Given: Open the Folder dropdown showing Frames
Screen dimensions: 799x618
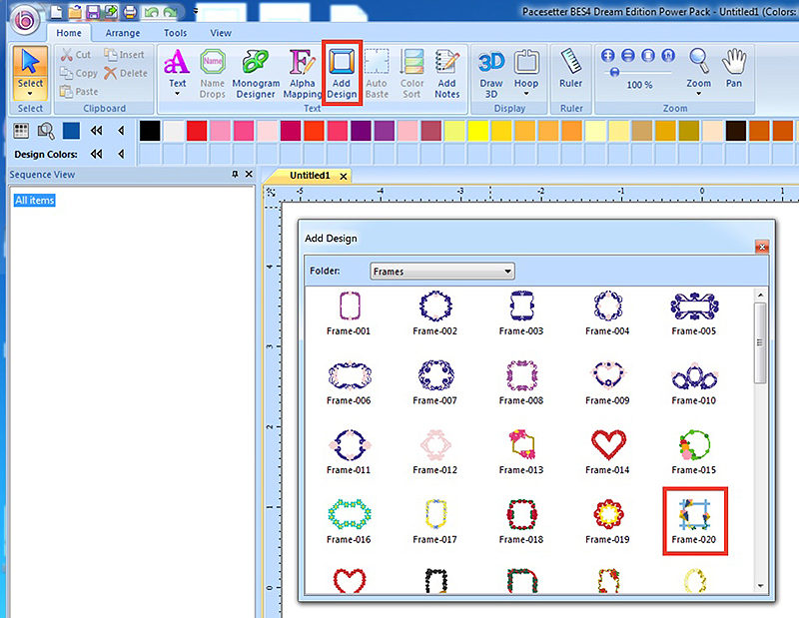Looking at the screenshot, I should [440, 271].
